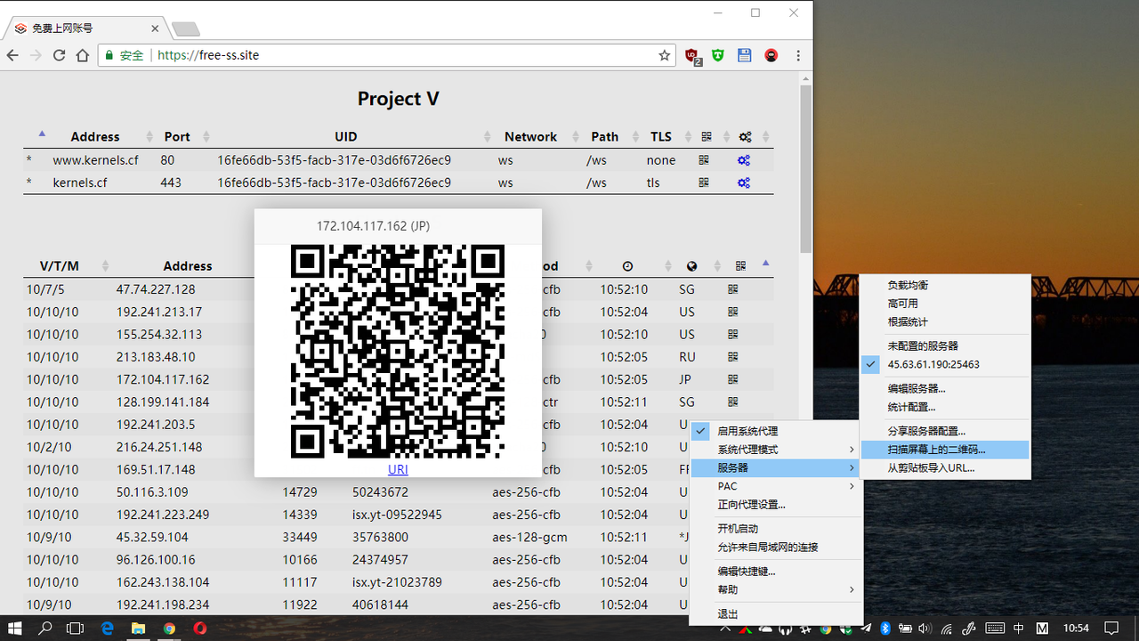Open the uBlock red shield extension
This screenshot has height=641, width=1139.
click(x=692, y=55)
